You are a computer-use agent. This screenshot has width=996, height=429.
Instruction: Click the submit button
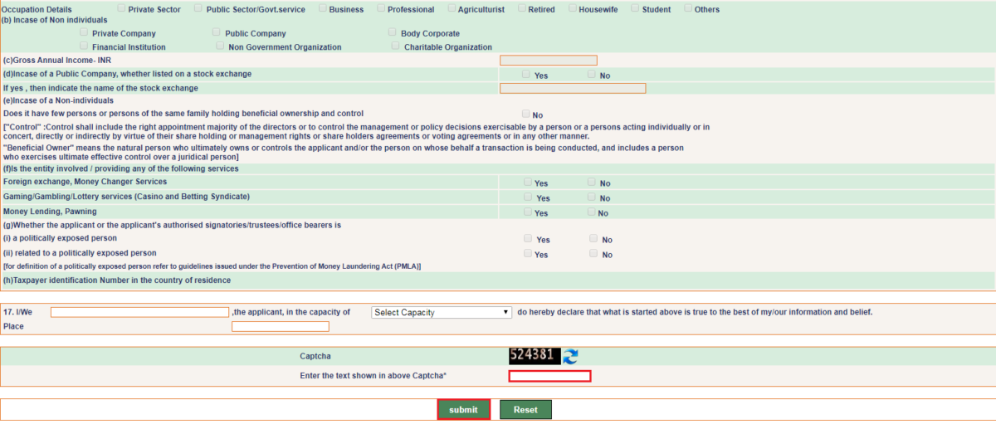click(x=463, y=410)
